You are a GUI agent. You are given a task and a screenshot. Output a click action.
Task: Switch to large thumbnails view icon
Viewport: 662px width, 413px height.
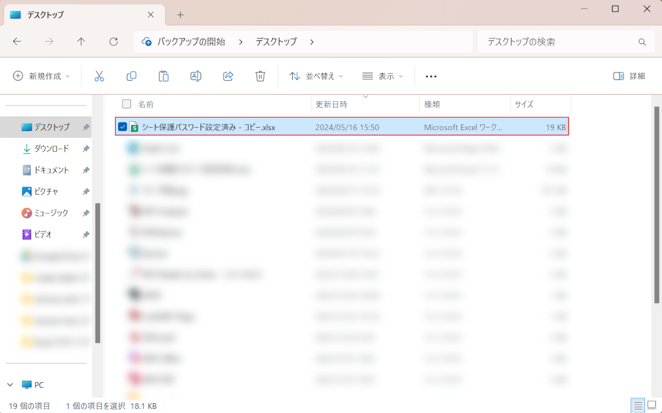point(652,405)
